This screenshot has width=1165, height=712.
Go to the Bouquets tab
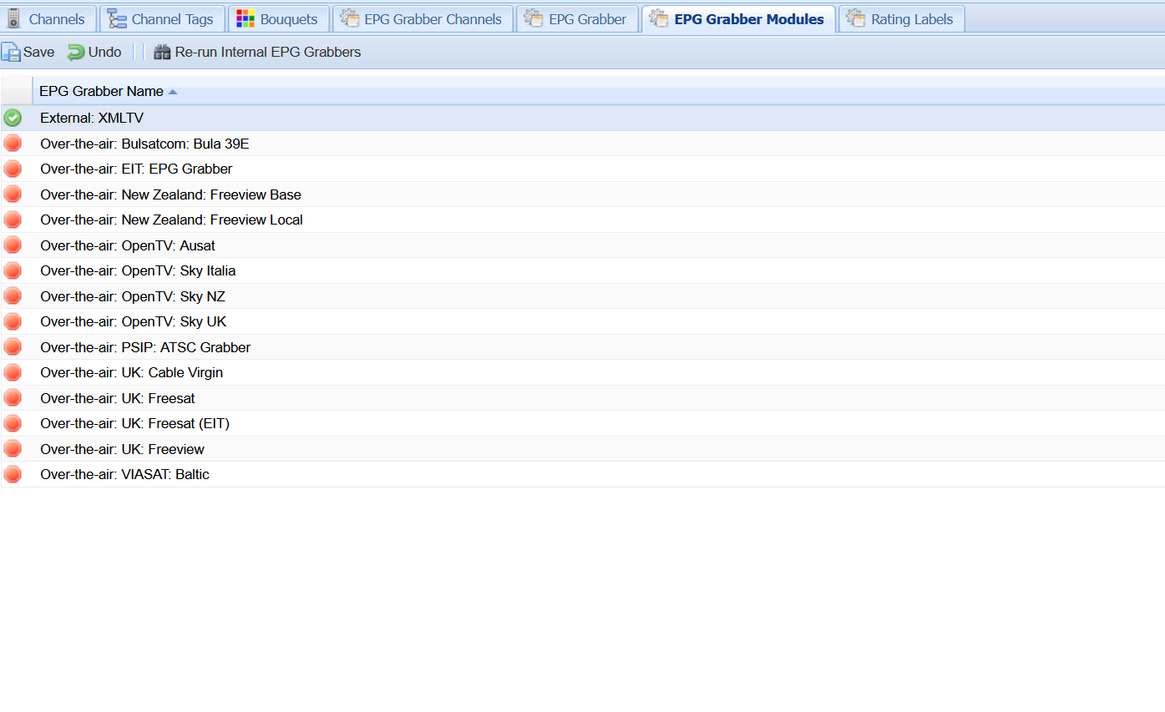coord(279,18)
